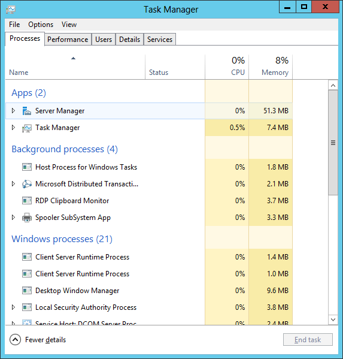Click the RDP Clipboard Monitor icon
343x359 pixels.
27,201
